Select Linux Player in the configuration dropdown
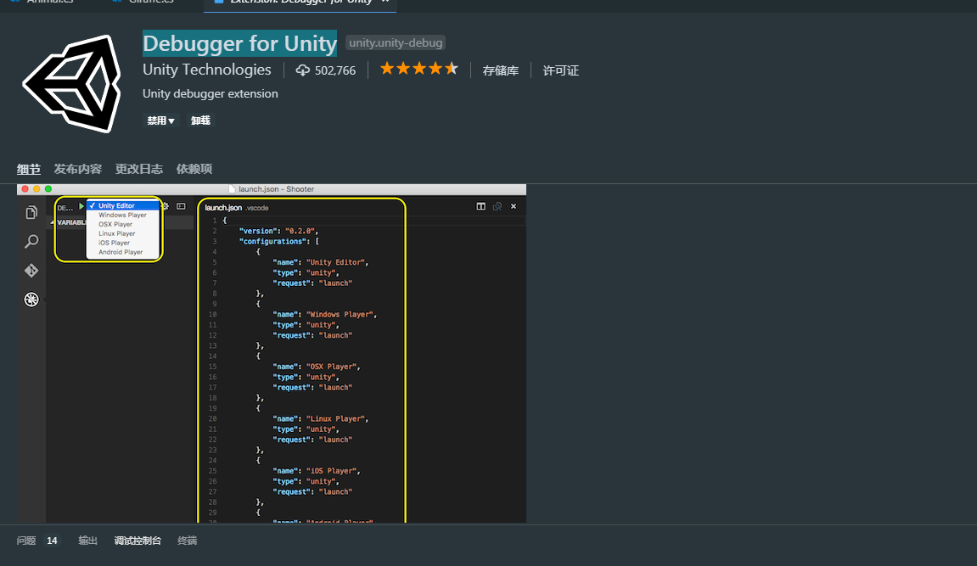 (123, 233)
